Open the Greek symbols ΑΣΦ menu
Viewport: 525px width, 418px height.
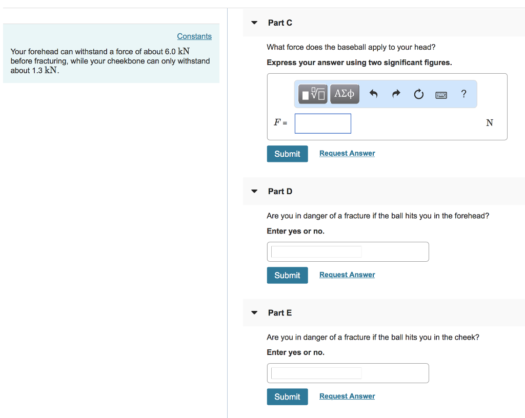coord(345,94)
